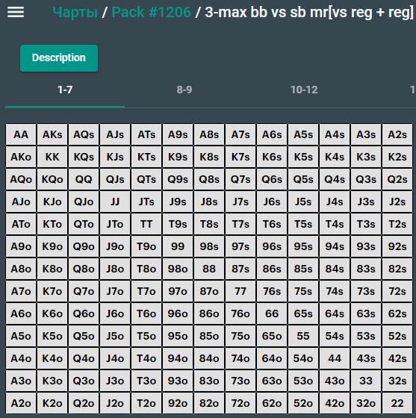
Task: Click the 65s hand cell
Action: 303,313
